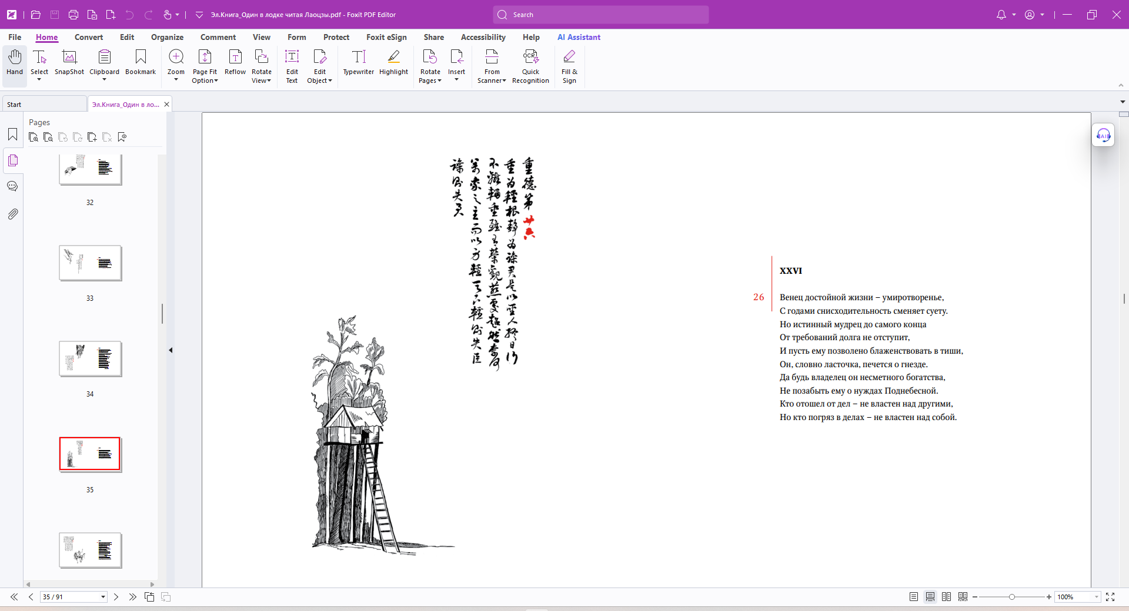Expand the zoom percentage dropdown

1097,597
